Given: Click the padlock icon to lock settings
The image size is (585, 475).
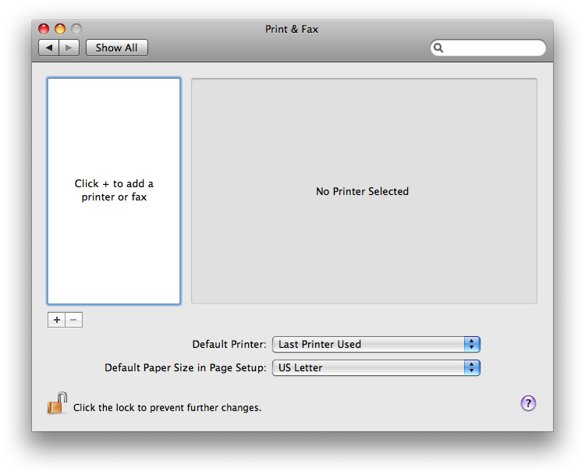Looking at the screenshot, I should coord(57,404).
